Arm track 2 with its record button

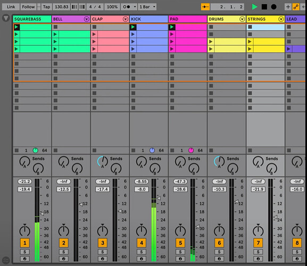[x=64, y=259]
